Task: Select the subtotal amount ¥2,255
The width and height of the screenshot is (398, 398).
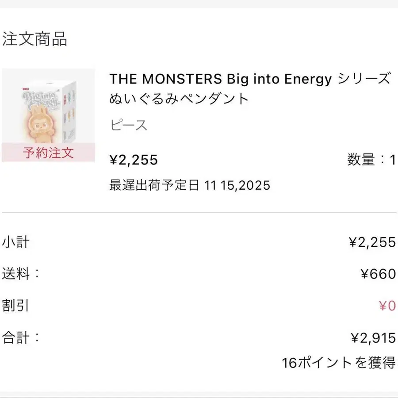Action: [x=372, y=242]
